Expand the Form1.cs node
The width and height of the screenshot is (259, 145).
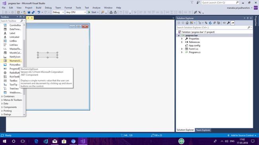182,49
